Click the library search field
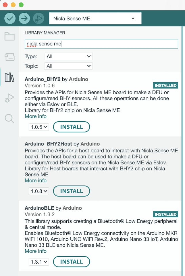 101,44
